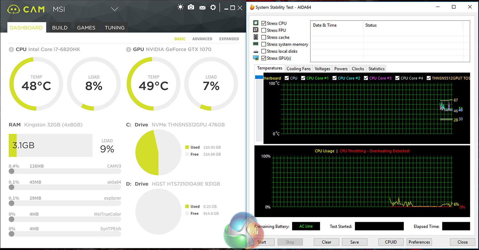Click the Close button in AIDA64

coord(462,242)
